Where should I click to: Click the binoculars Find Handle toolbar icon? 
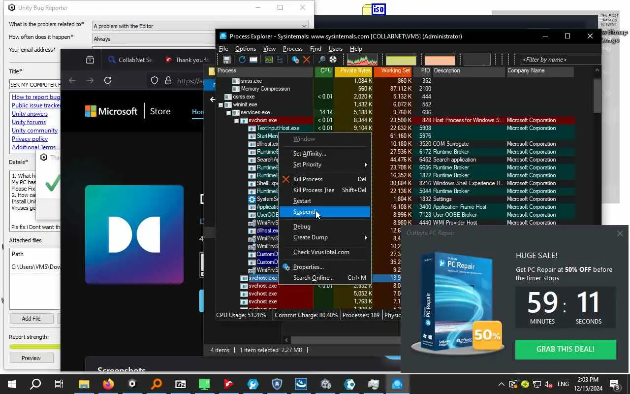point(321,60)
